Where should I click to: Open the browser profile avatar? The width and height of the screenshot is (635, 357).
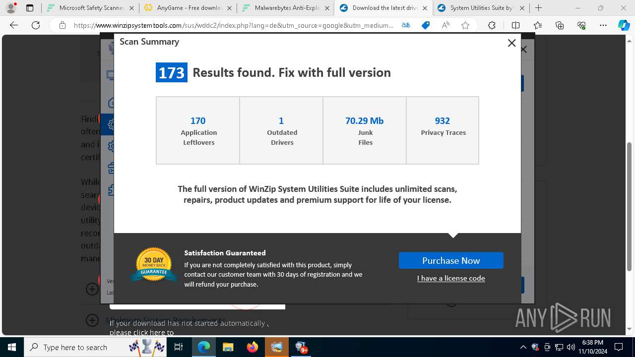point(11,8)
